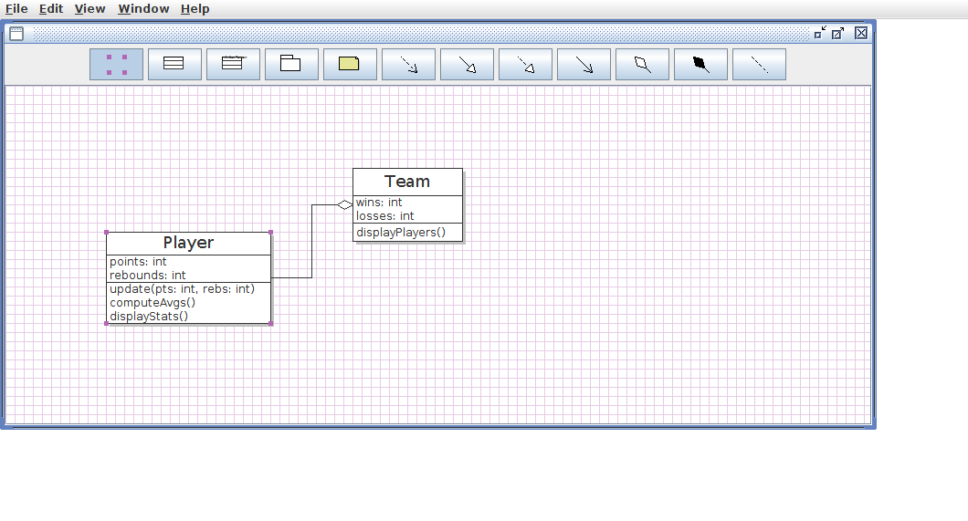The image size is (968, 521).
Task: Select the Package tool
Action: click(291, 64)
